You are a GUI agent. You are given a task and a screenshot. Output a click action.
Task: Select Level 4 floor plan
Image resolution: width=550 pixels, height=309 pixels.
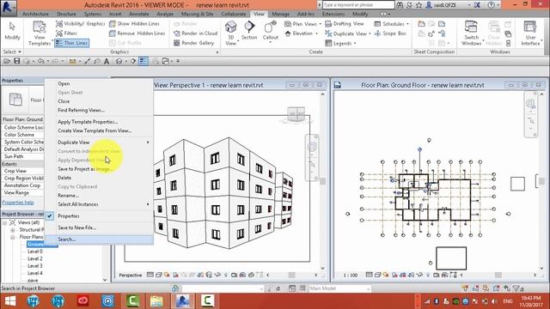click(x=34, y=273)
